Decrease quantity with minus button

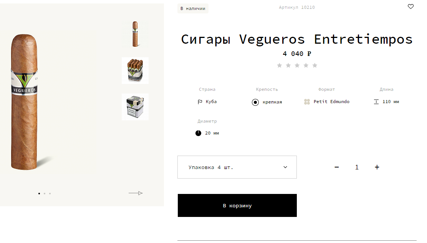tap(337, 167)
